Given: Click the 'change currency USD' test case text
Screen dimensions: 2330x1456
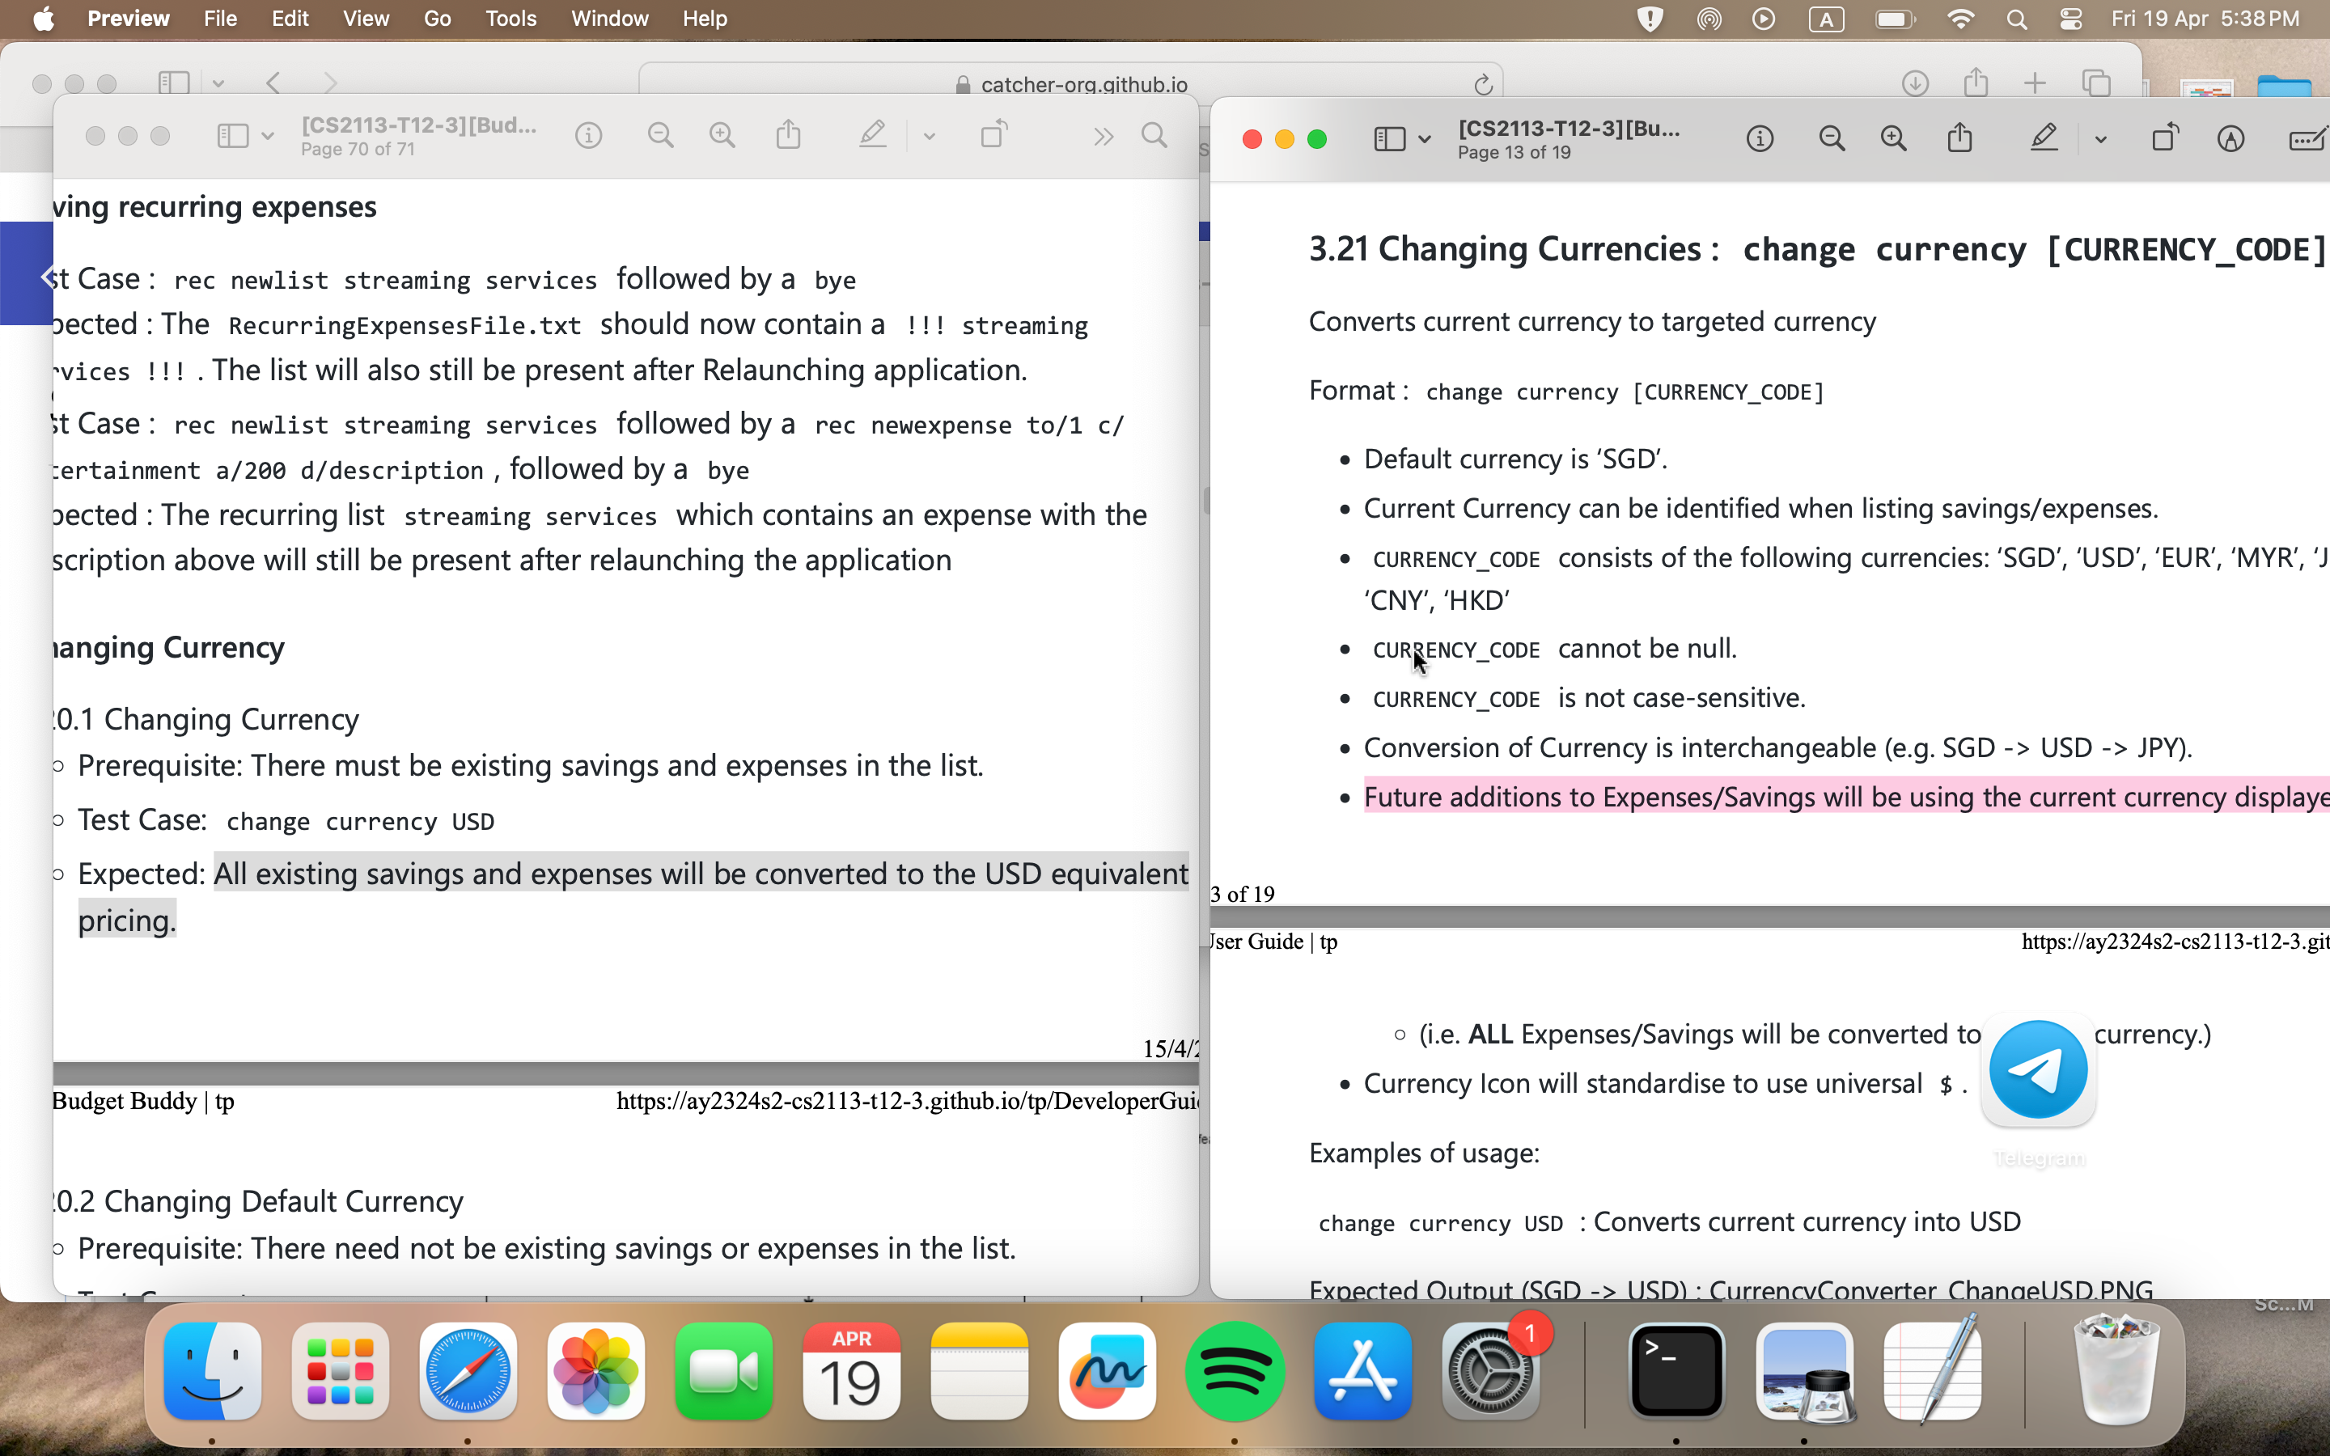Looking at the screenshot, I should coord(360,821).
